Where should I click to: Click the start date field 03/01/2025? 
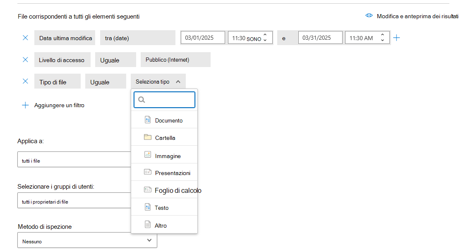pos(203,38)
